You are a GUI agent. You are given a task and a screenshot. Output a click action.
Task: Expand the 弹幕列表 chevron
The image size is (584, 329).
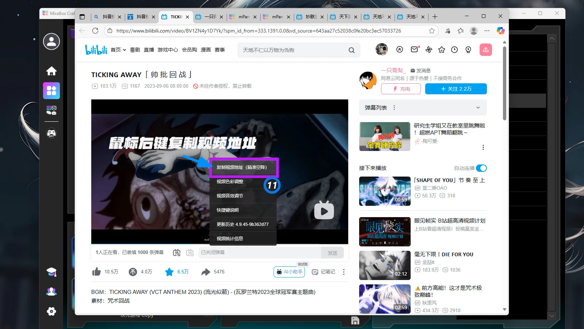click(478, 107)
